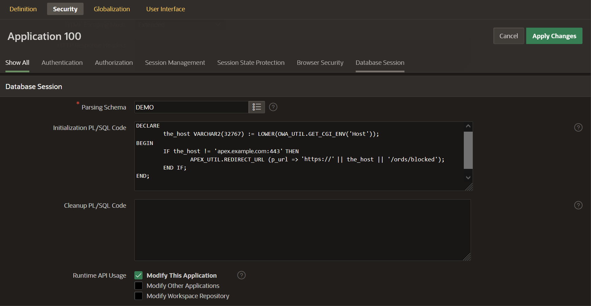Image resolution: width=591 pixels, height=306 pixels.
Task: Open help for Cleanup PL/SQL Code
Action: (x=578, y=205)
